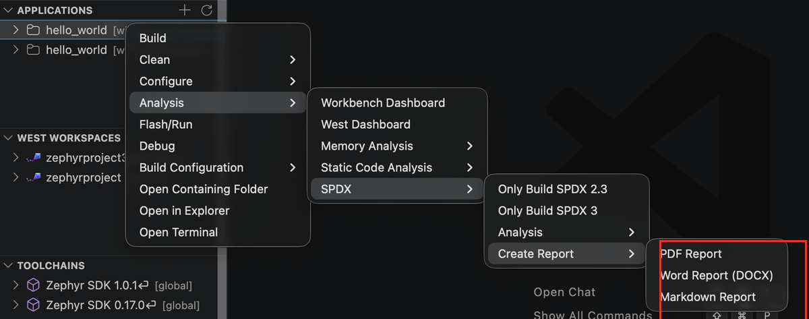Expand the Zephyr SDK 0.17.0 chevron
The image size is (809, 319).
click(x=16, y=306)
